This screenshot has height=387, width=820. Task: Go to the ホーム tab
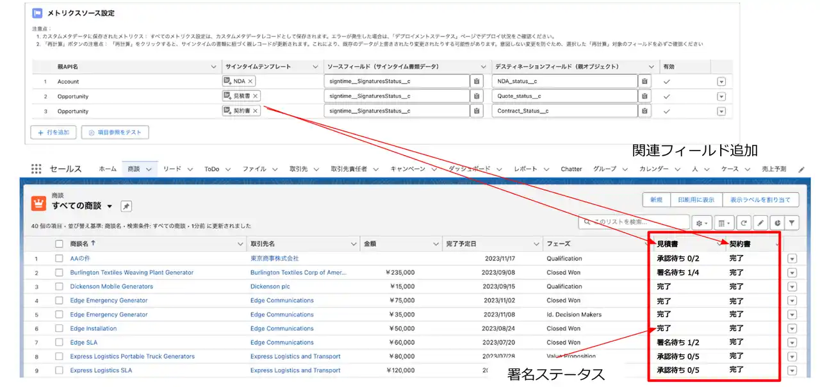108,169
